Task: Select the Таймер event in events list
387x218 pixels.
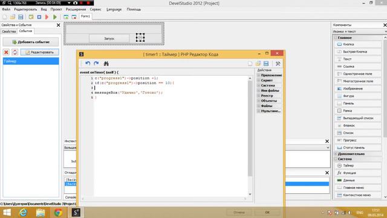Action: (x=31, y=61)
